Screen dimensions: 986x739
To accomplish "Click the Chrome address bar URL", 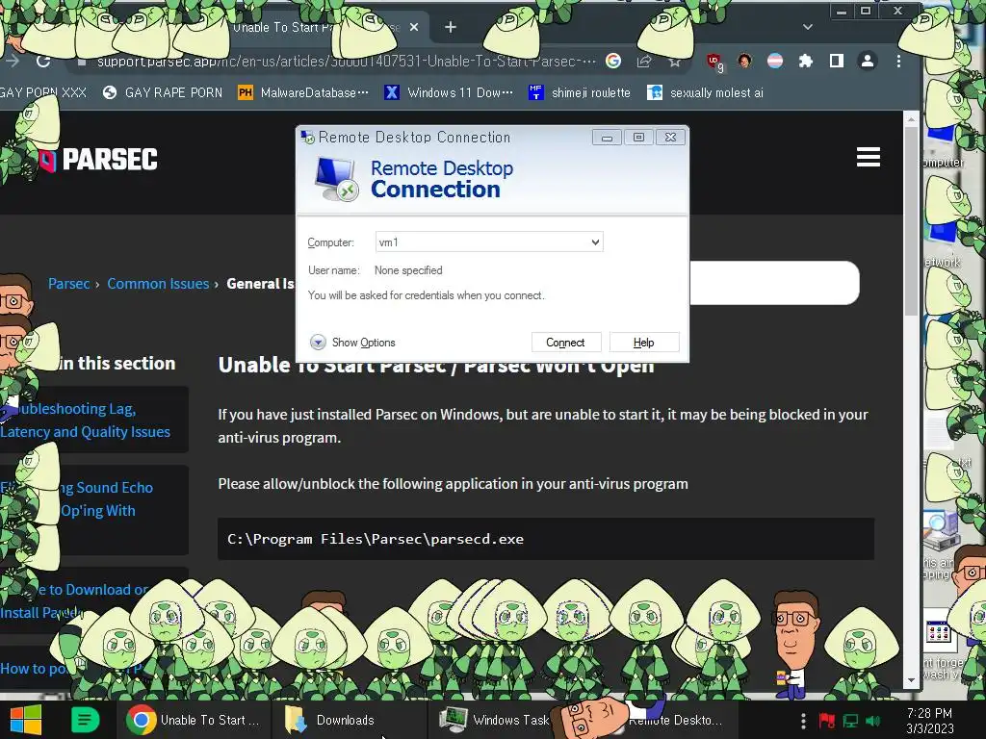I will [x=346, y=61].
